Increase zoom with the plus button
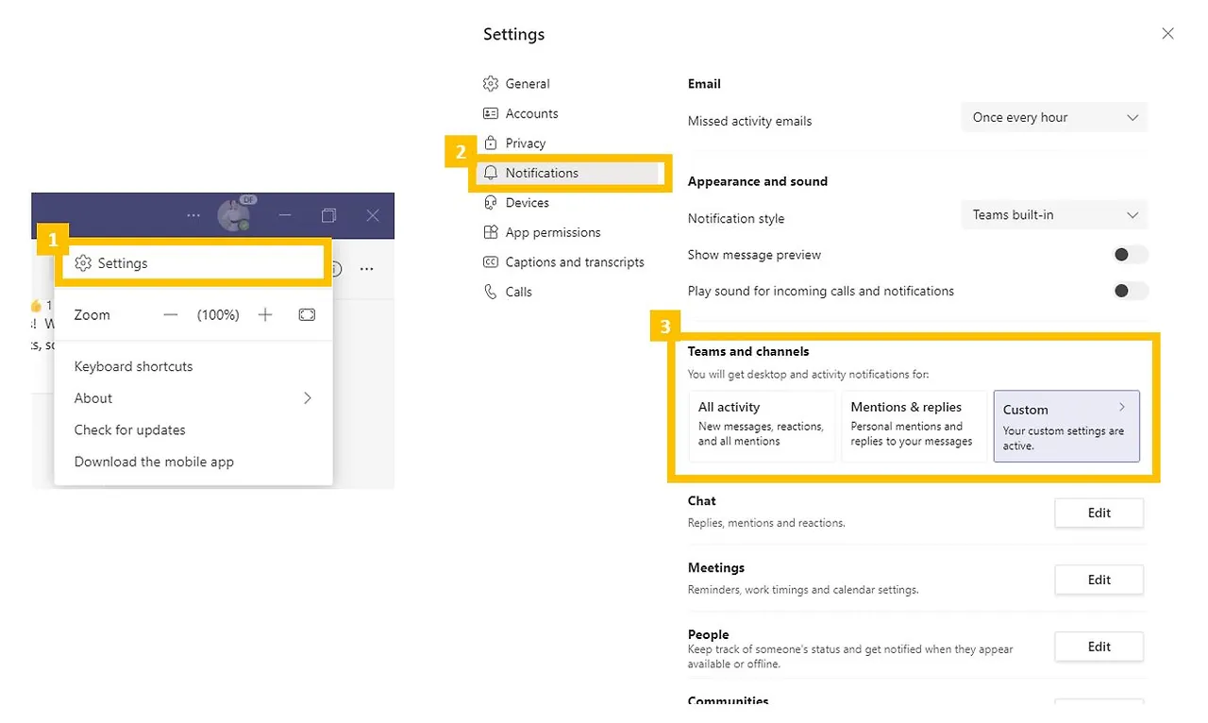1208x723 pixels. [265, 315]
